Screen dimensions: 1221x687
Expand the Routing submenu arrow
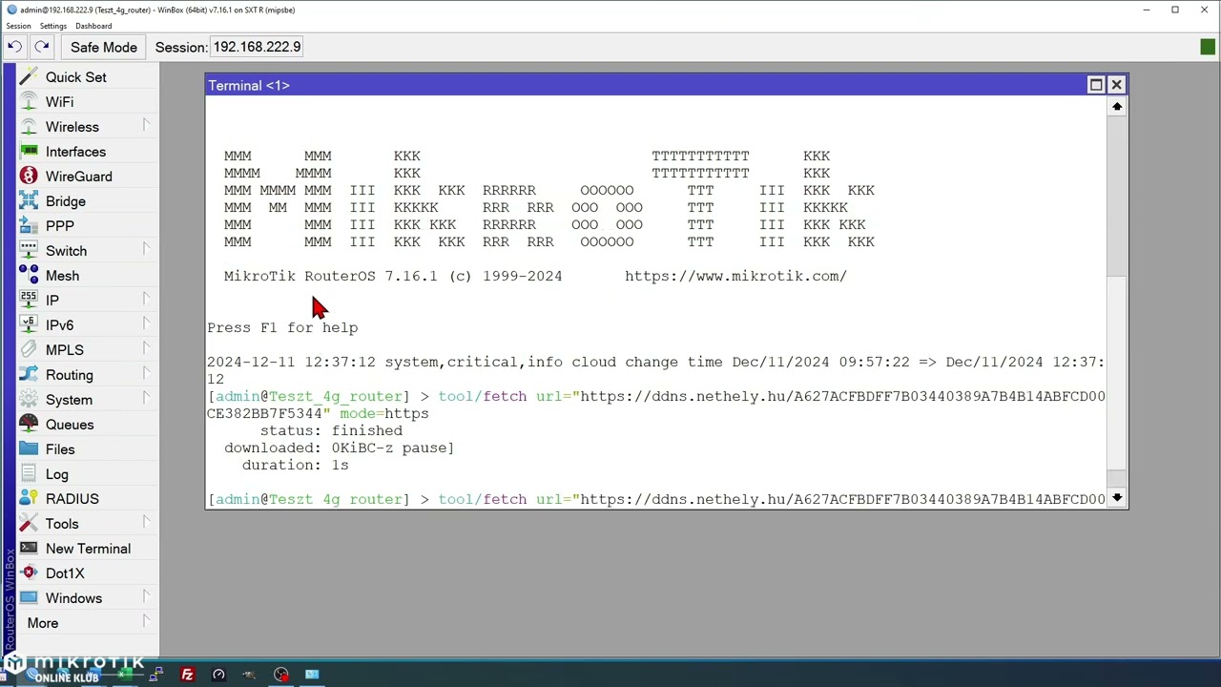[146, 374]
